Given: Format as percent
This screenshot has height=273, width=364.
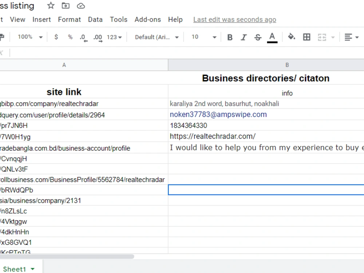Looking at the screenshot, I should pos(70,37).
